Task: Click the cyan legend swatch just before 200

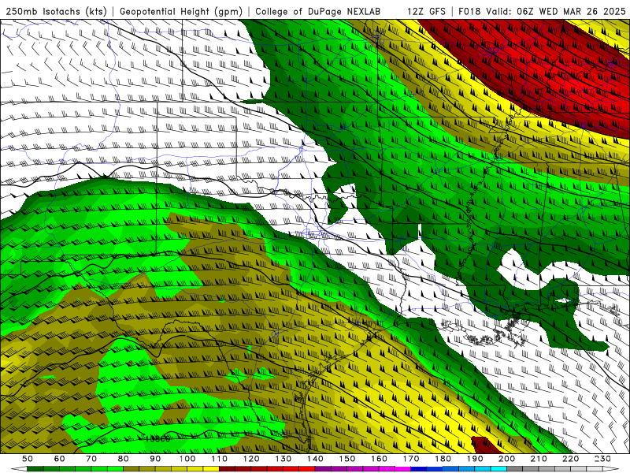Action: pyautogui.click(x=498, y=469)
